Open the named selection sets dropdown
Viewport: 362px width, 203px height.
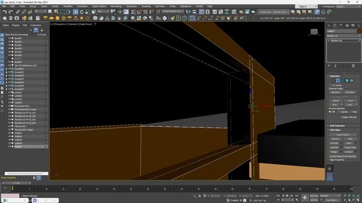pos(173,11)
